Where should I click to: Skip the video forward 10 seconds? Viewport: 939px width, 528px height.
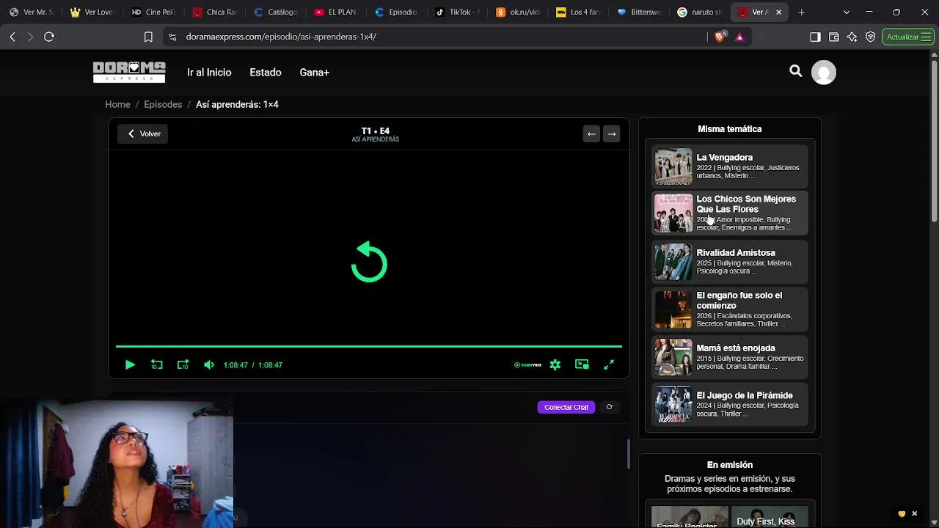(183, 364)
